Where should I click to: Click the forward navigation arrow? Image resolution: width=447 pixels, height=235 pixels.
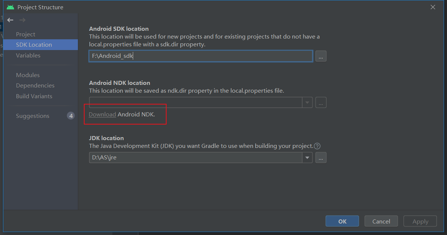22,20
